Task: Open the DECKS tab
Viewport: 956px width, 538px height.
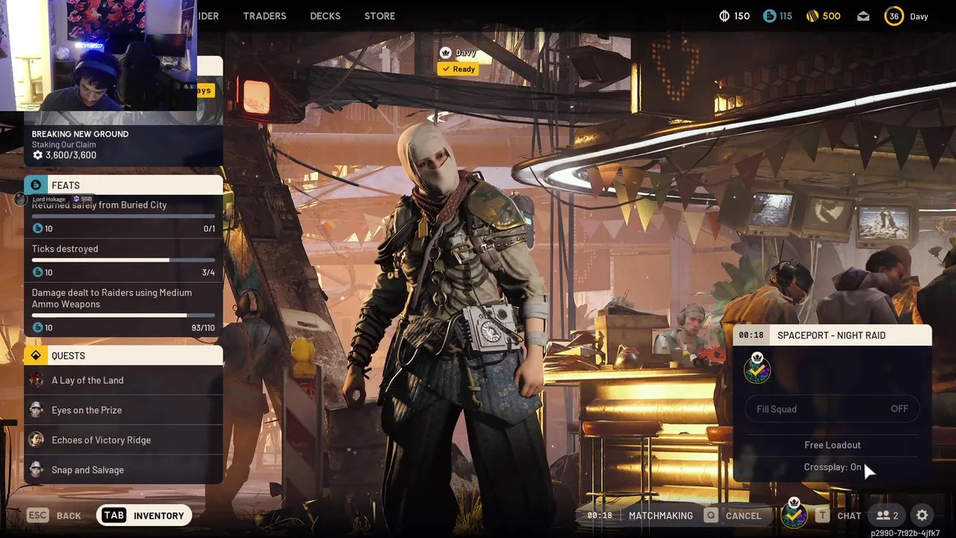Action: (x=325, y=16)
